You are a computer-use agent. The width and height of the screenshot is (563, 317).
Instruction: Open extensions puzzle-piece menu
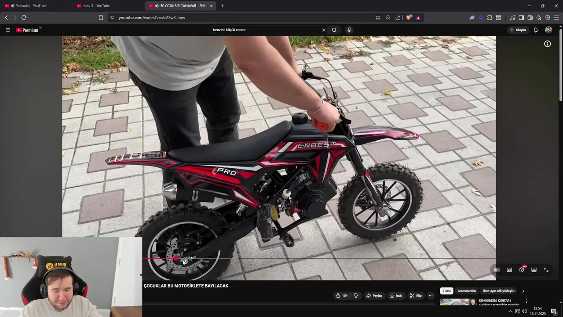(x=490, y=18)
